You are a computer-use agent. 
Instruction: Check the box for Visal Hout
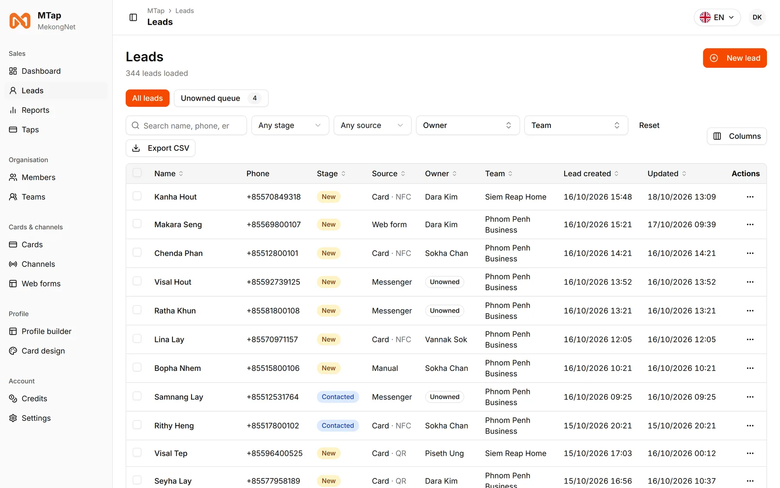137,281
